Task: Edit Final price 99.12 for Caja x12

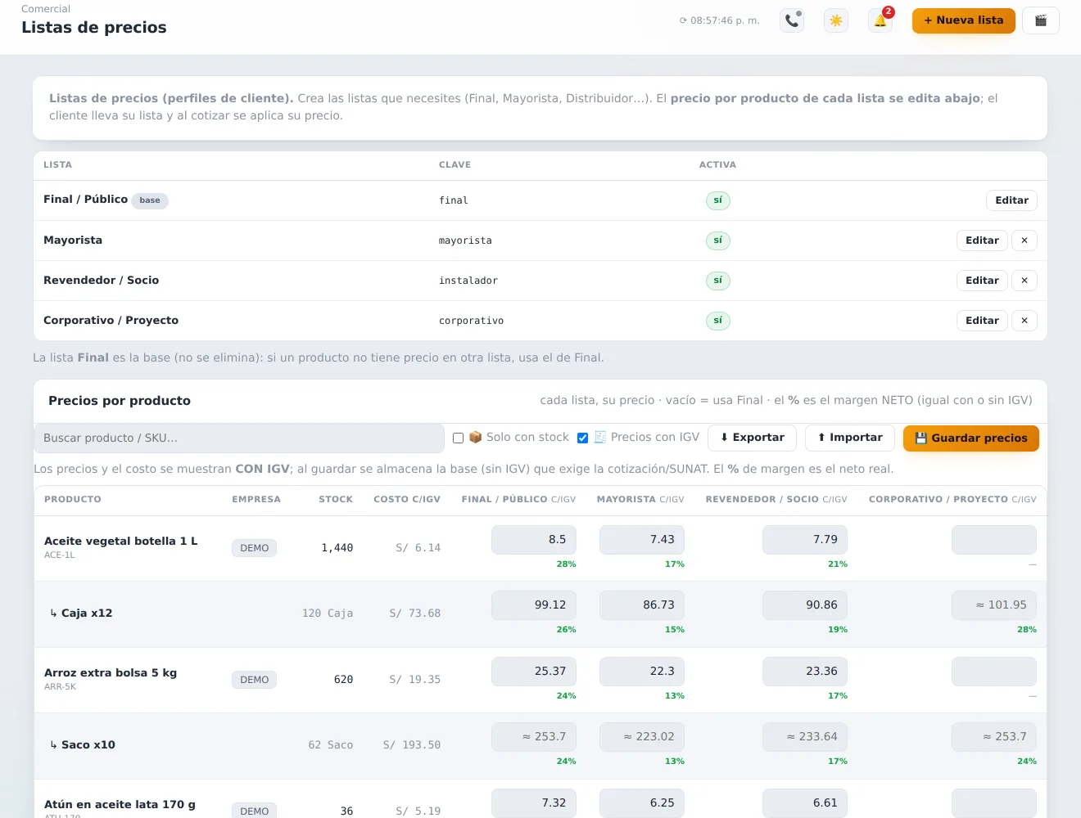Action: tap(534, 605)
